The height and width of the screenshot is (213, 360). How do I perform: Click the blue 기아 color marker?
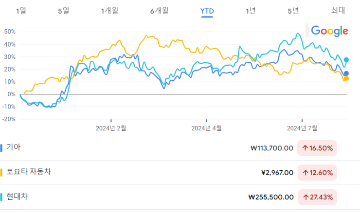[1, 148]
